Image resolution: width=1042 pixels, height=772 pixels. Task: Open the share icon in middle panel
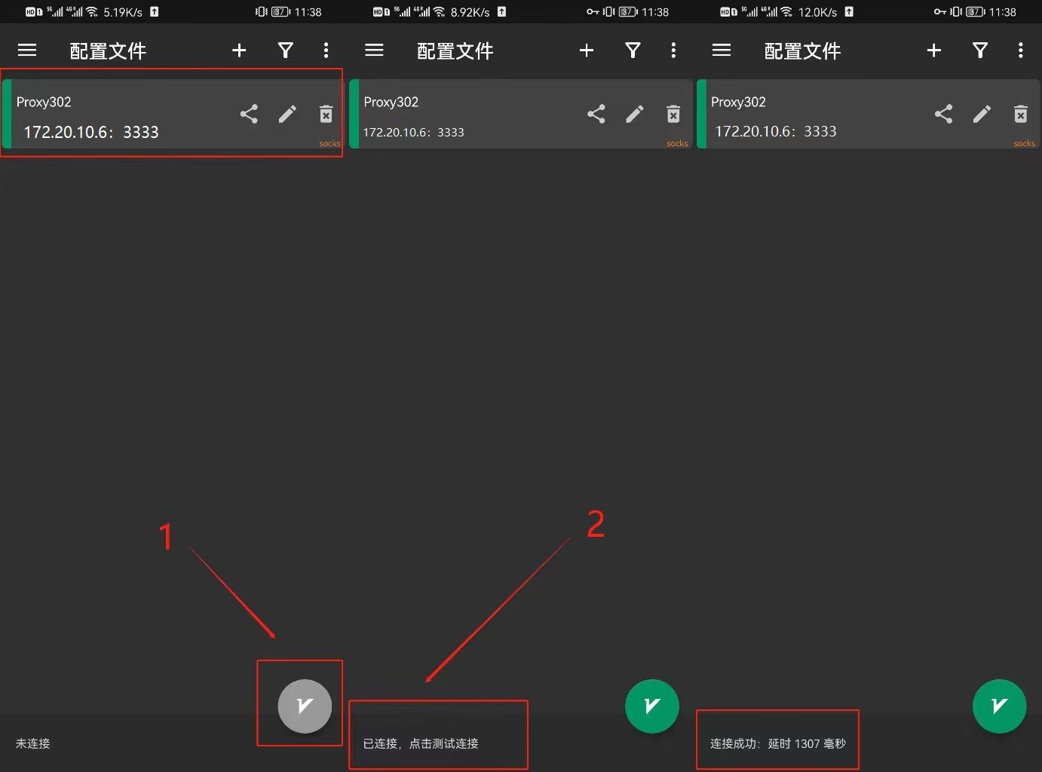pos(596,114)
